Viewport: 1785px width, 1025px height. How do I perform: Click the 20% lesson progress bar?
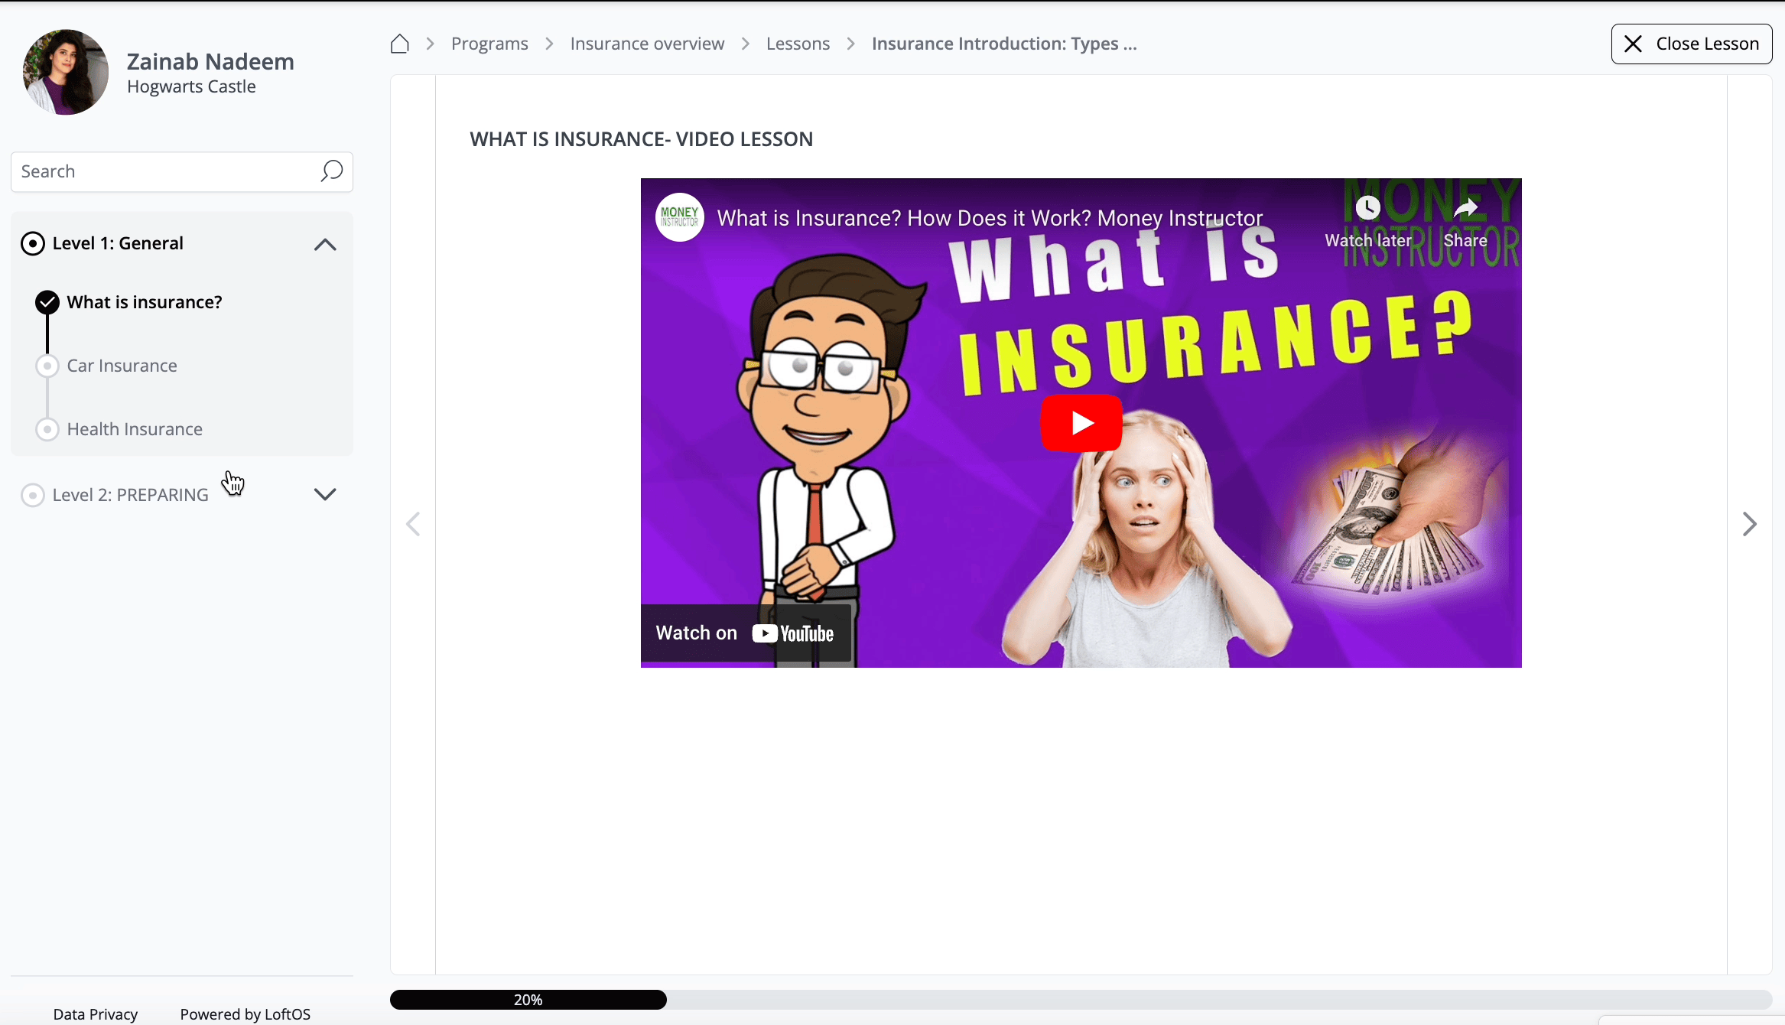point(528,999)
